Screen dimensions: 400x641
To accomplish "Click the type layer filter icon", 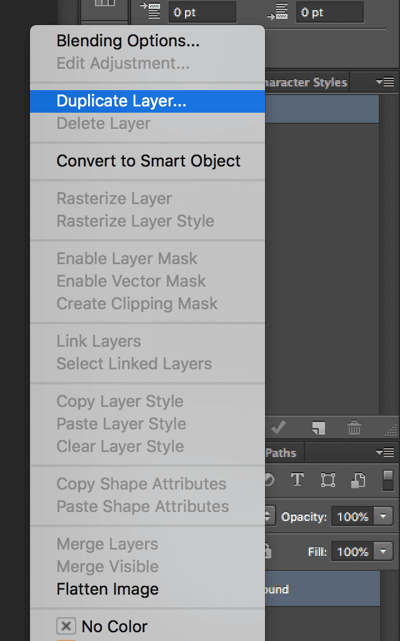I will pos(297,480).
